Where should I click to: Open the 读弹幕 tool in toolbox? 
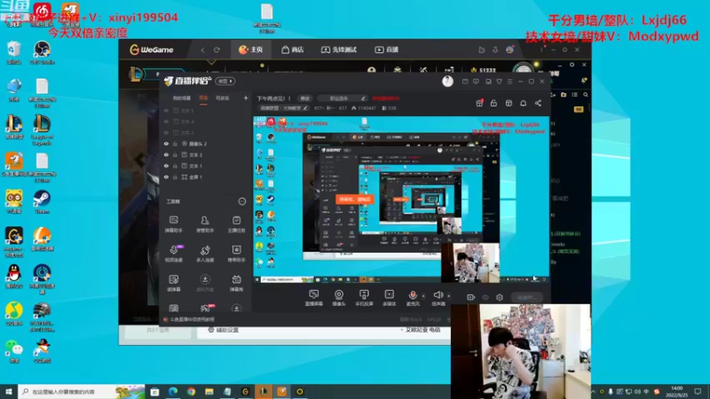click(x=173, y=283)
